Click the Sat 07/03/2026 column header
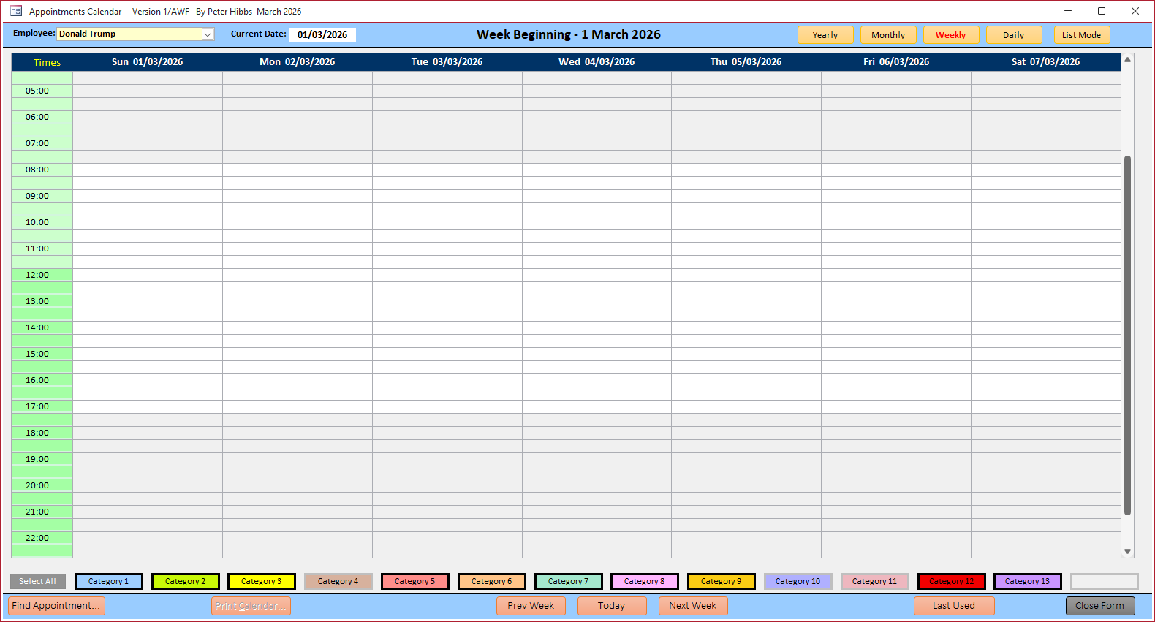 coord(1046,62)
